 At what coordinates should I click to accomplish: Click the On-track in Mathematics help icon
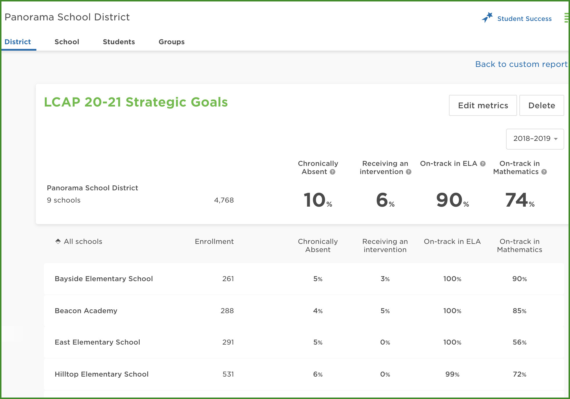coord(544,172)
